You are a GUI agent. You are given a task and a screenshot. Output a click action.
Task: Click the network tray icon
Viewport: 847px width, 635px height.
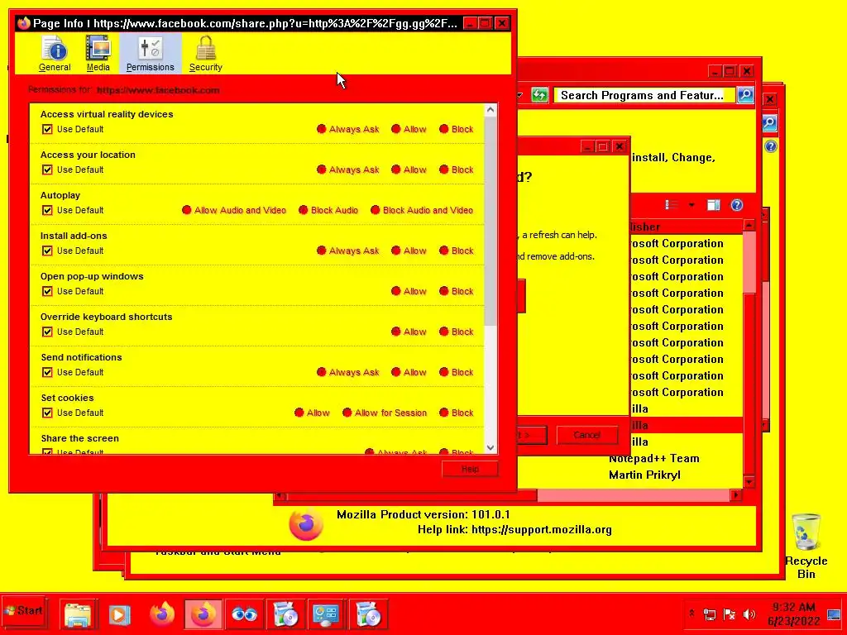pos(710,614)
